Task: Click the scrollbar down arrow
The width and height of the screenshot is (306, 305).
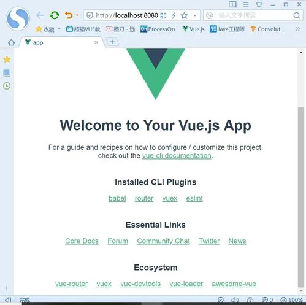Action: (301, 291)
